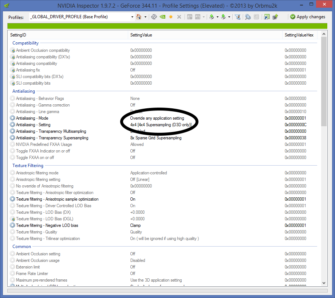Click hex value 0x0000000C of Antialiasing - Setting

pos(295,125)
